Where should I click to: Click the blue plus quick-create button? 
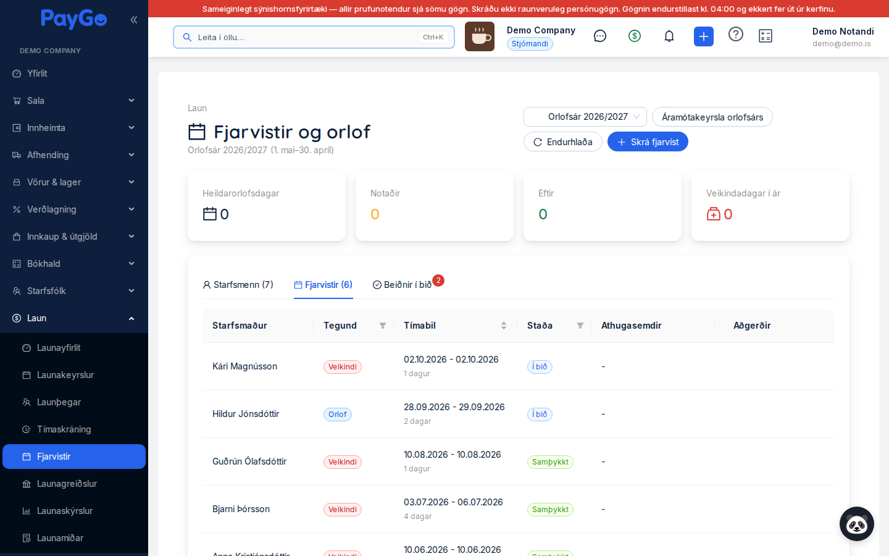704,36
